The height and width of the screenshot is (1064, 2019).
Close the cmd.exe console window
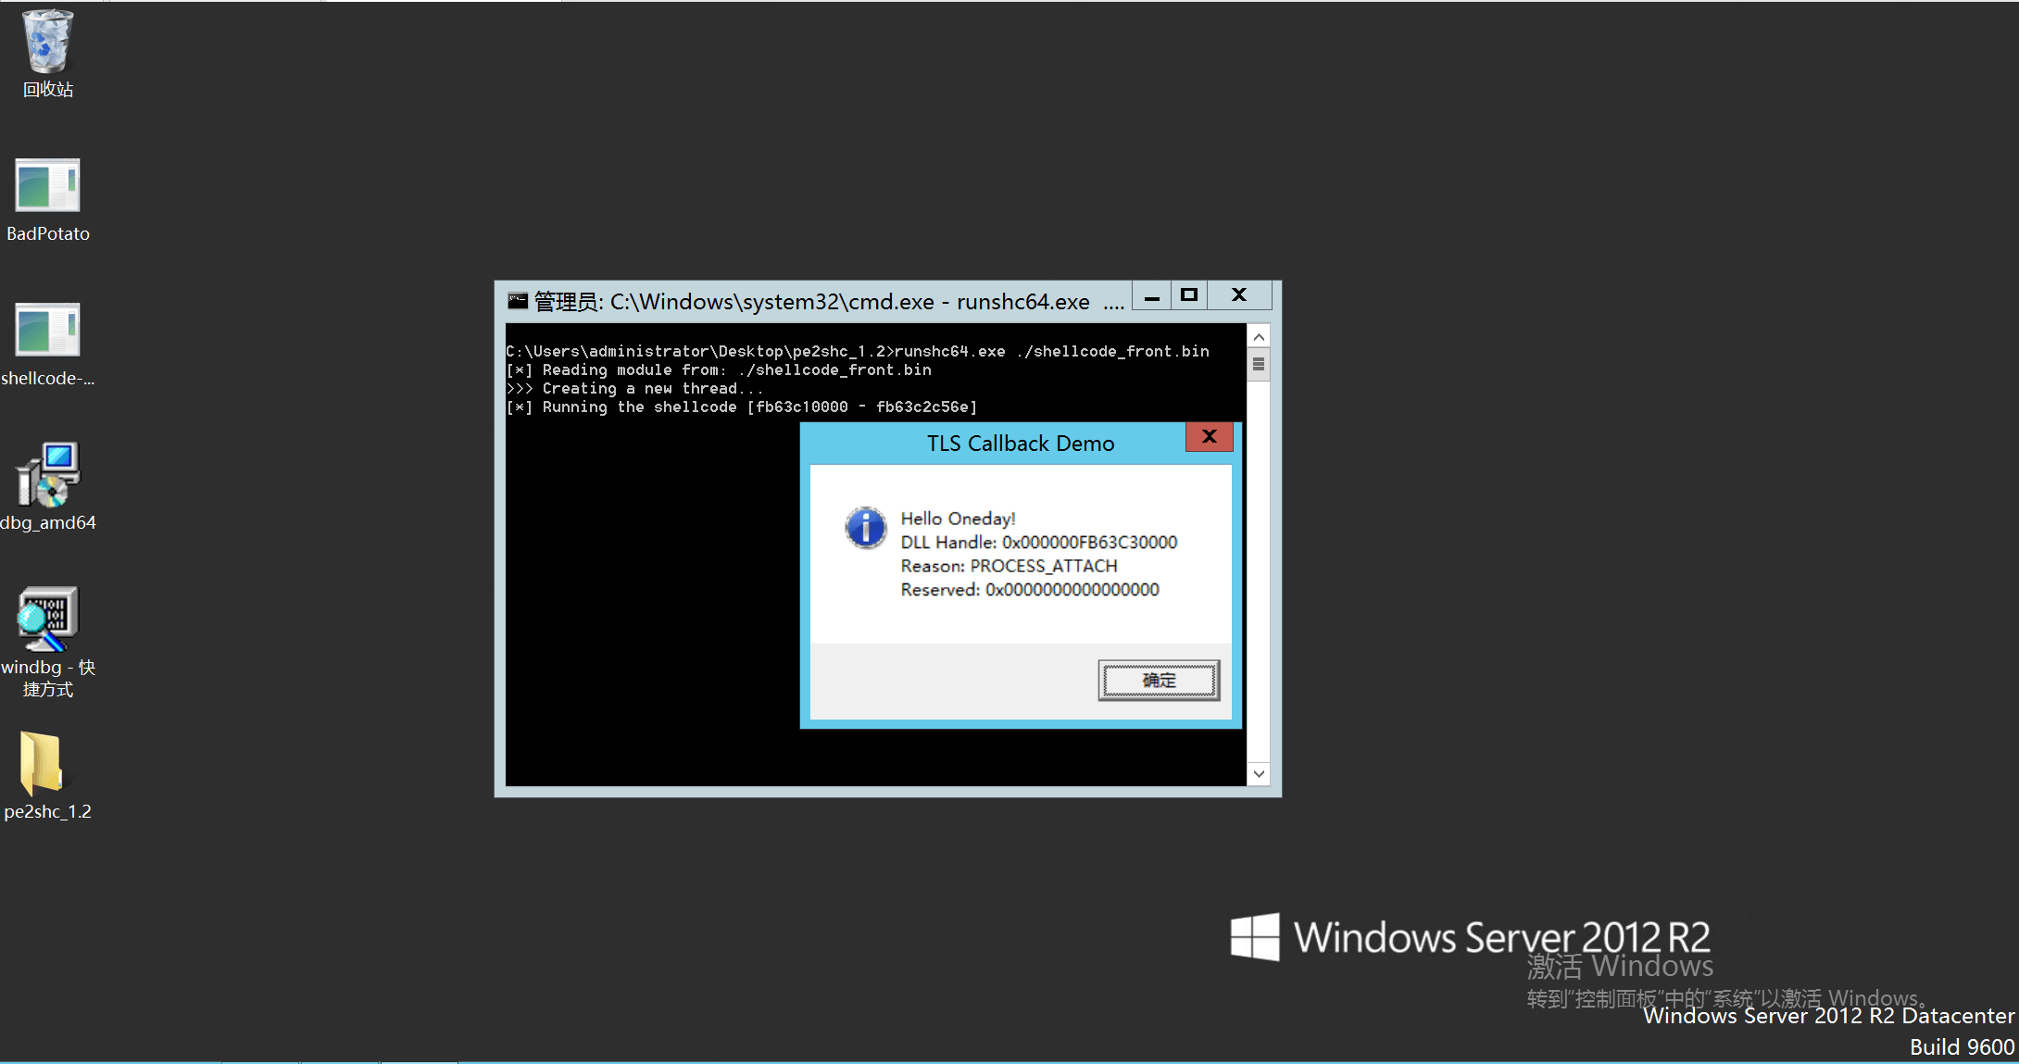pos(1239,295)
